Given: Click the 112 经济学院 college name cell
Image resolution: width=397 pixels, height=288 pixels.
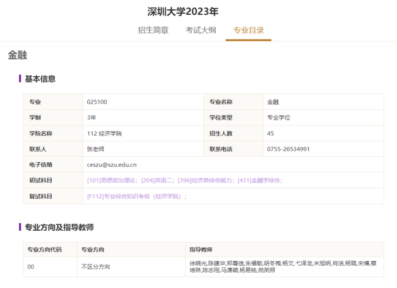Looking at the screenshot, I should click(104, 133).
